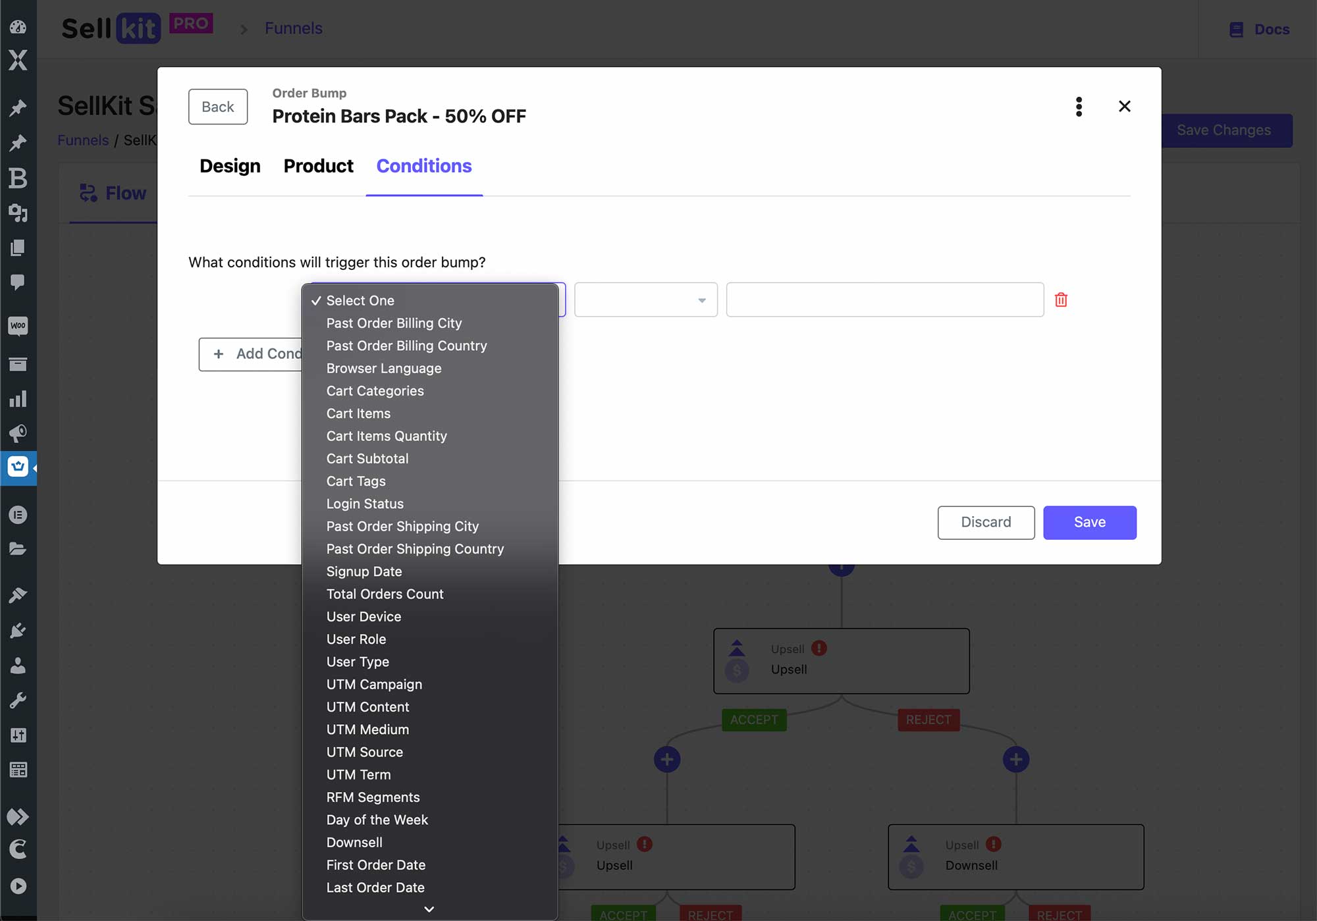
Task: Select Cart Subtotal from the dropdown list
Action: tap(367, 459)
